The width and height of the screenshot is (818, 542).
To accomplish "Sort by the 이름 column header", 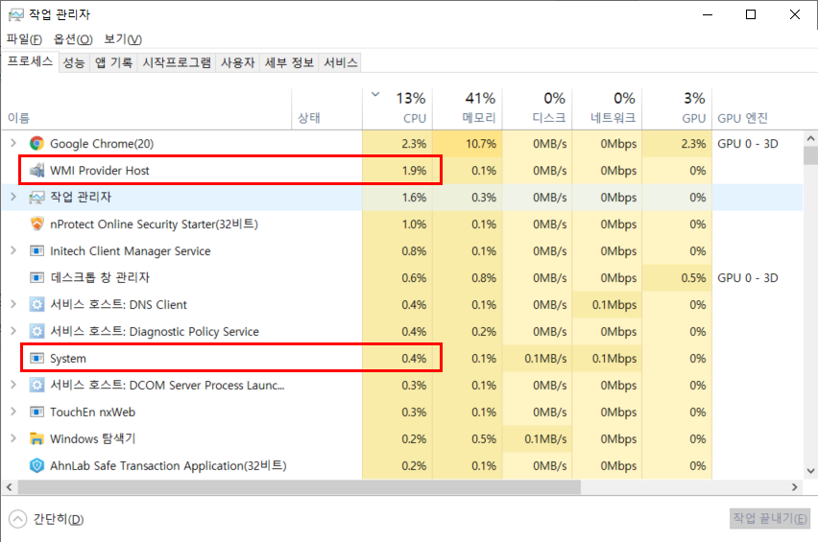I will point(146,108).
